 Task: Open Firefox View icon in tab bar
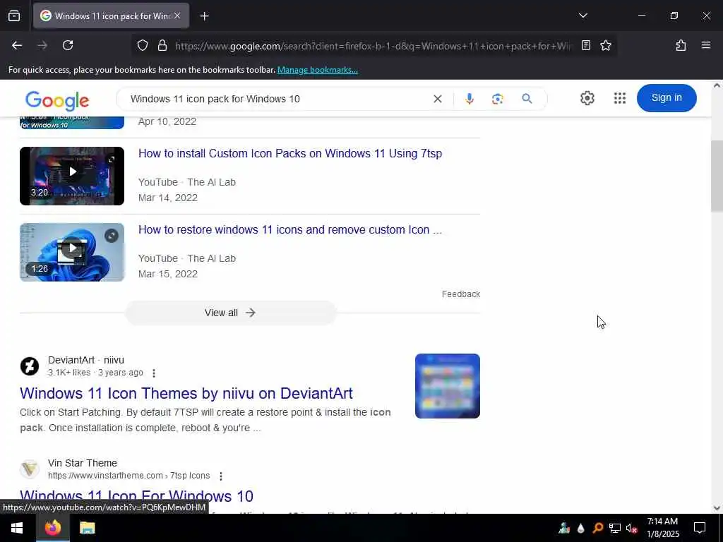(14, 16)
